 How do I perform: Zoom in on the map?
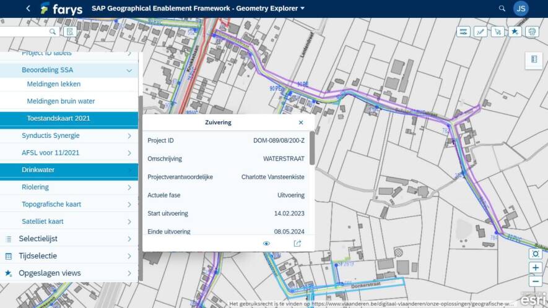(x=536, y=268)
